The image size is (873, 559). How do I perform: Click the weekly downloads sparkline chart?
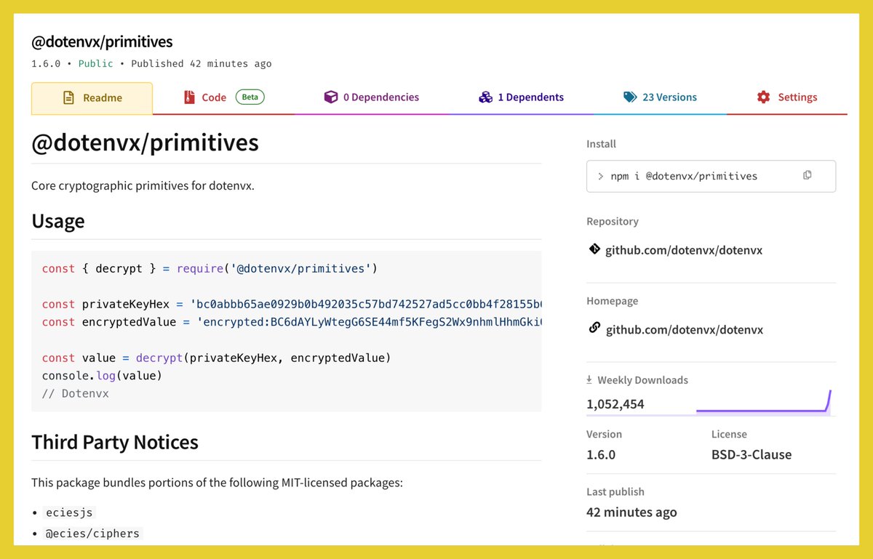coord(763,401)
